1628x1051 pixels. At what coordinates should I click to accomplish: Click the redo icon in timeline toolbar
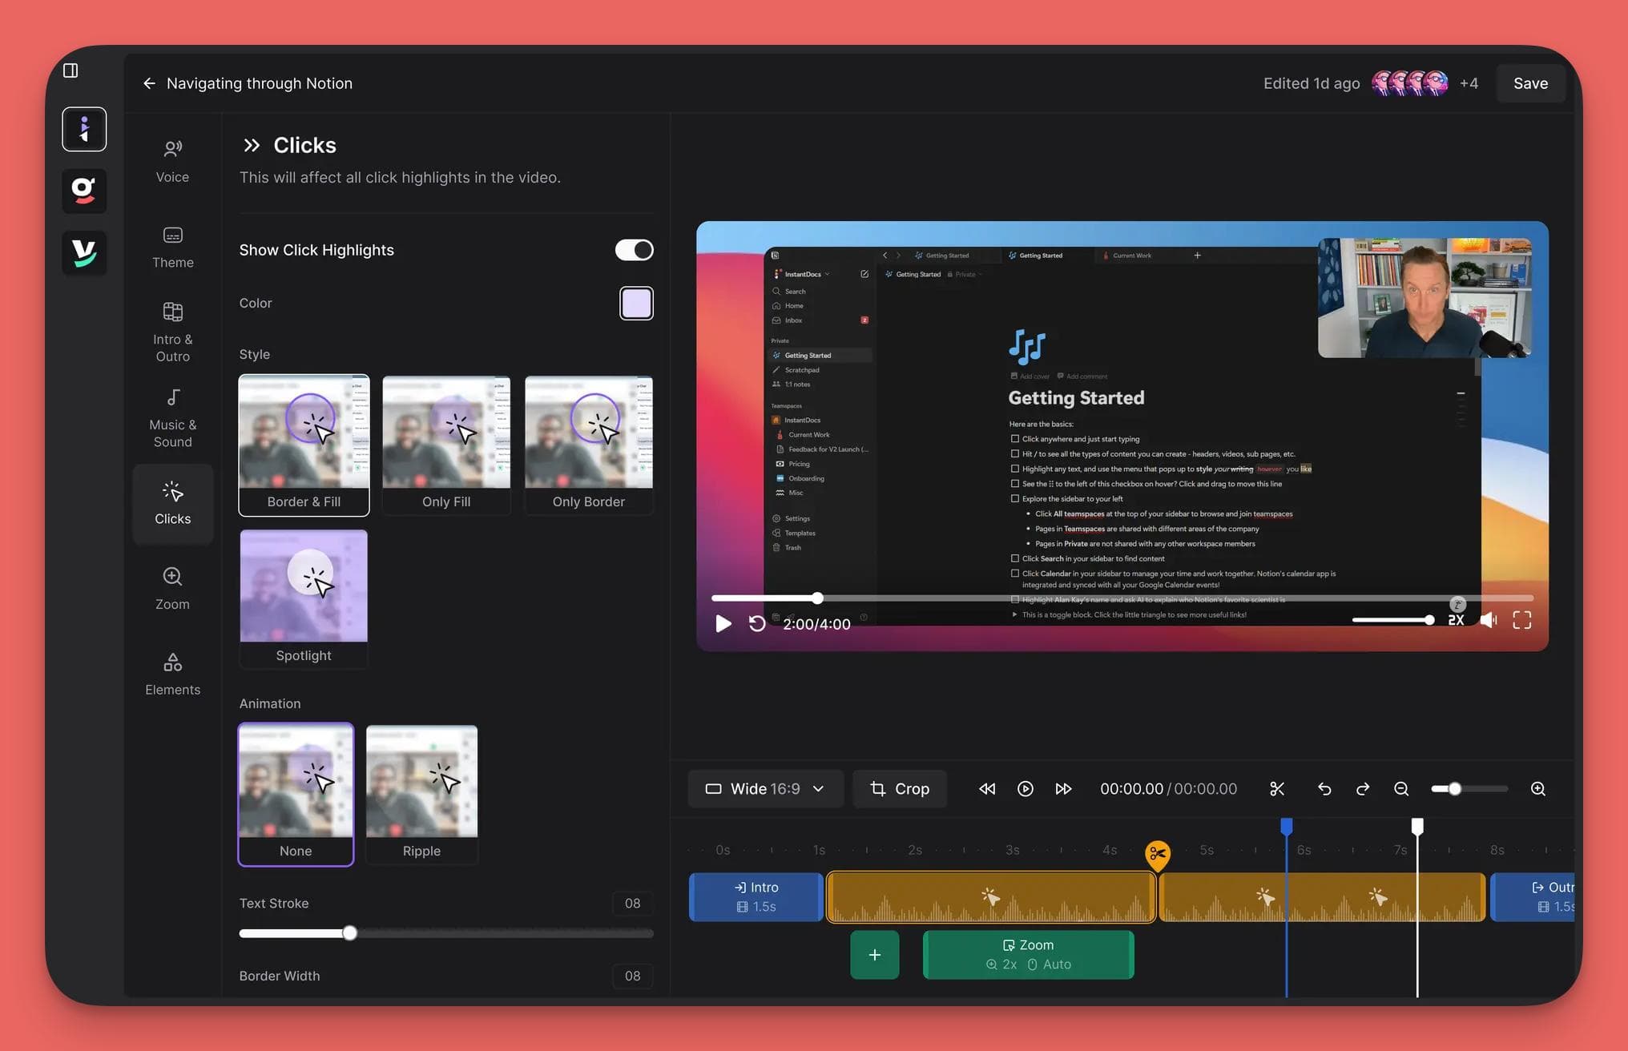pos(1363,788)
